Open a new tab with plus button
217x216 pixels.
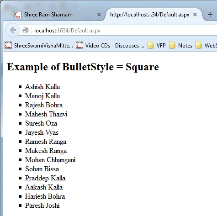[x=210, y=15]
